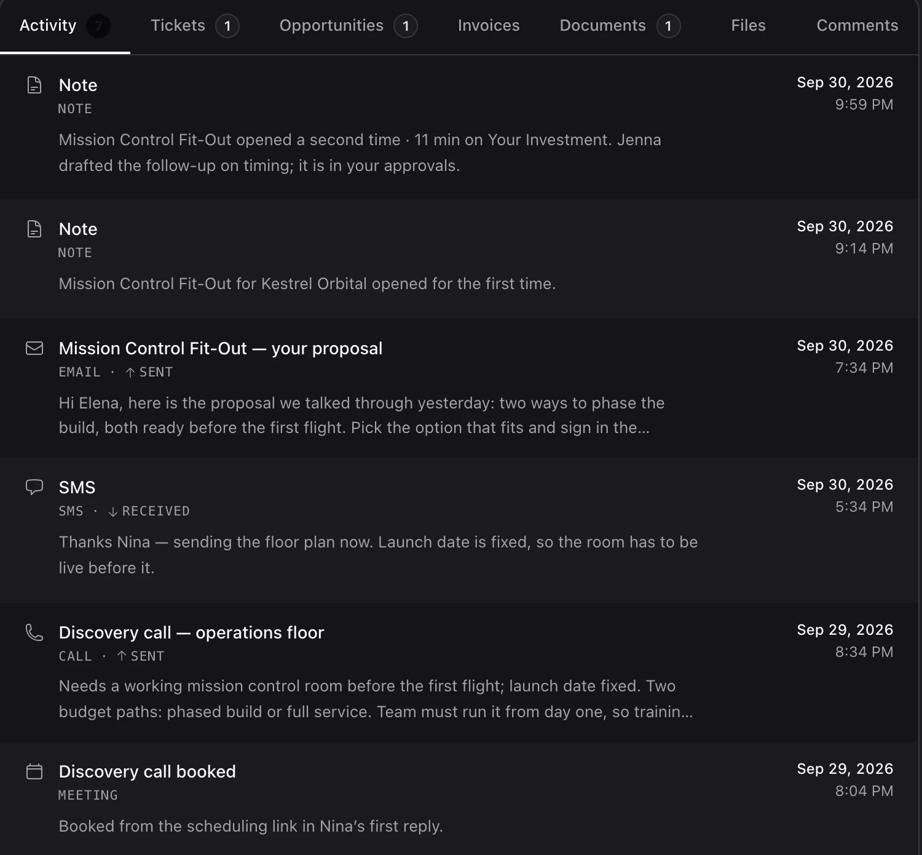
Task: Open the Files tab
Action: click(x=748, y=25)
